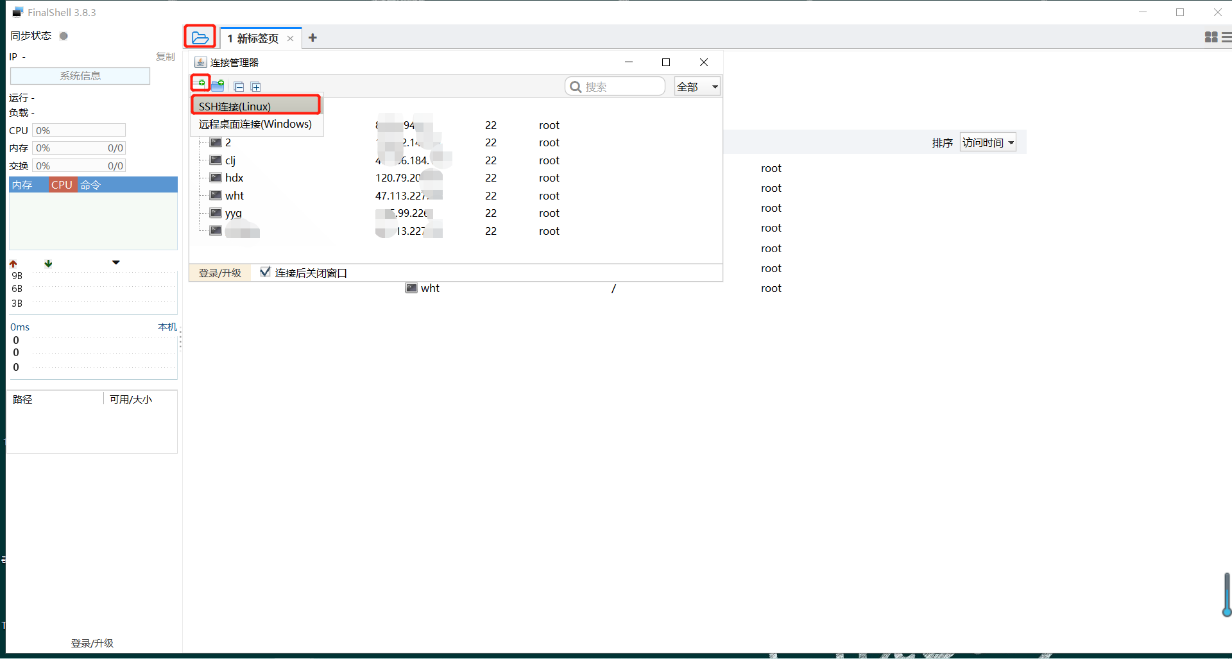The height and width of the screenshot is (659, 1232).
Task: Click the terminal icon next to clj
Action: [x=216, y=160]
